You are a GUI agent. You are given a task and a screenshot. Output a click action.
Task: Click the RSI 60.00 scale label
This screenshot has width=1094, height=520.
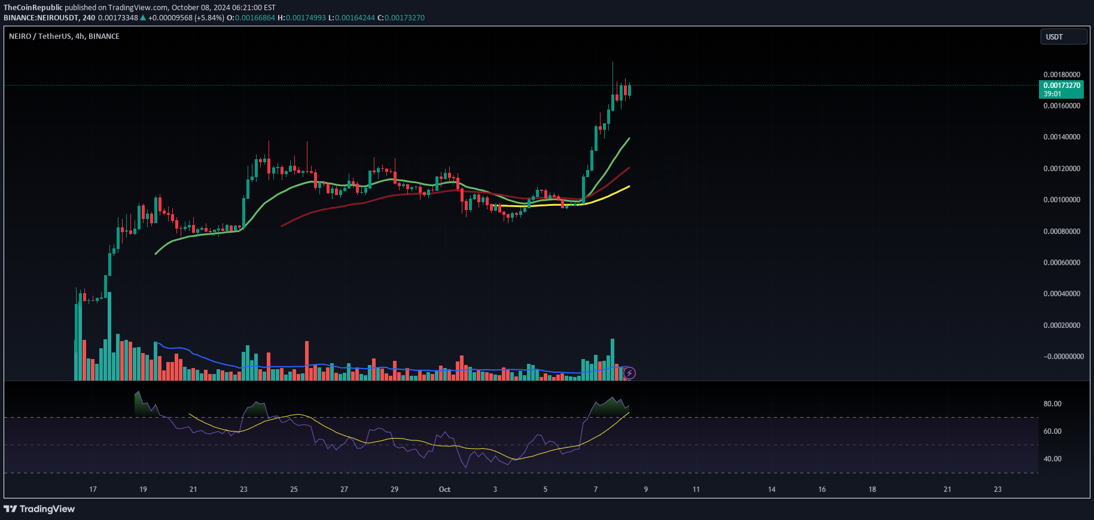[x=1052, y=431]
